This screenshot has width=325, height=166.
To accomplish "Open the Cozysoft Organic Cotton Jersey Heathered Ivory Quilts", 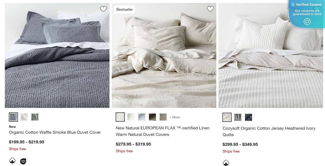I will 269,131.
